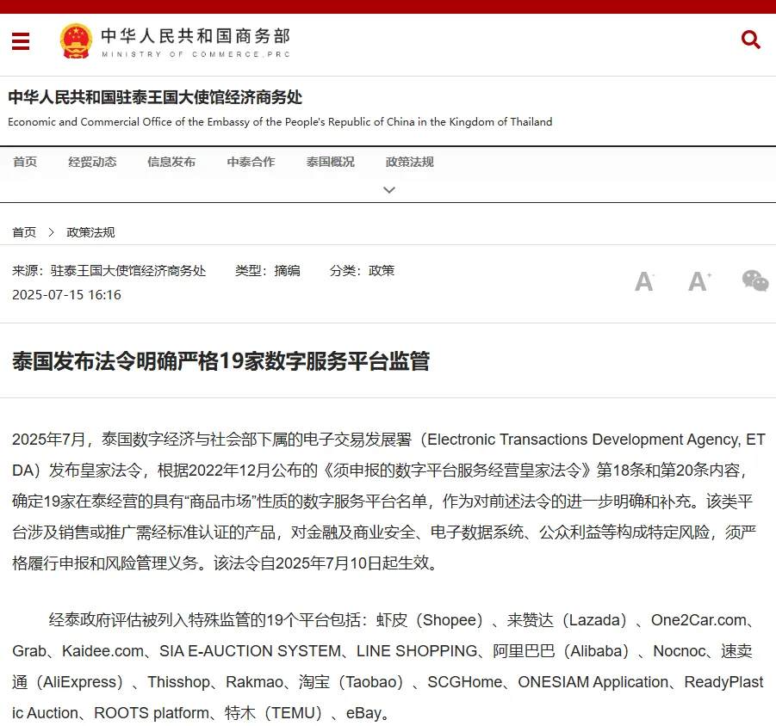Open the 信息发布 navigation tab
This screenshot has width=776, height=726.
[171, 162]
